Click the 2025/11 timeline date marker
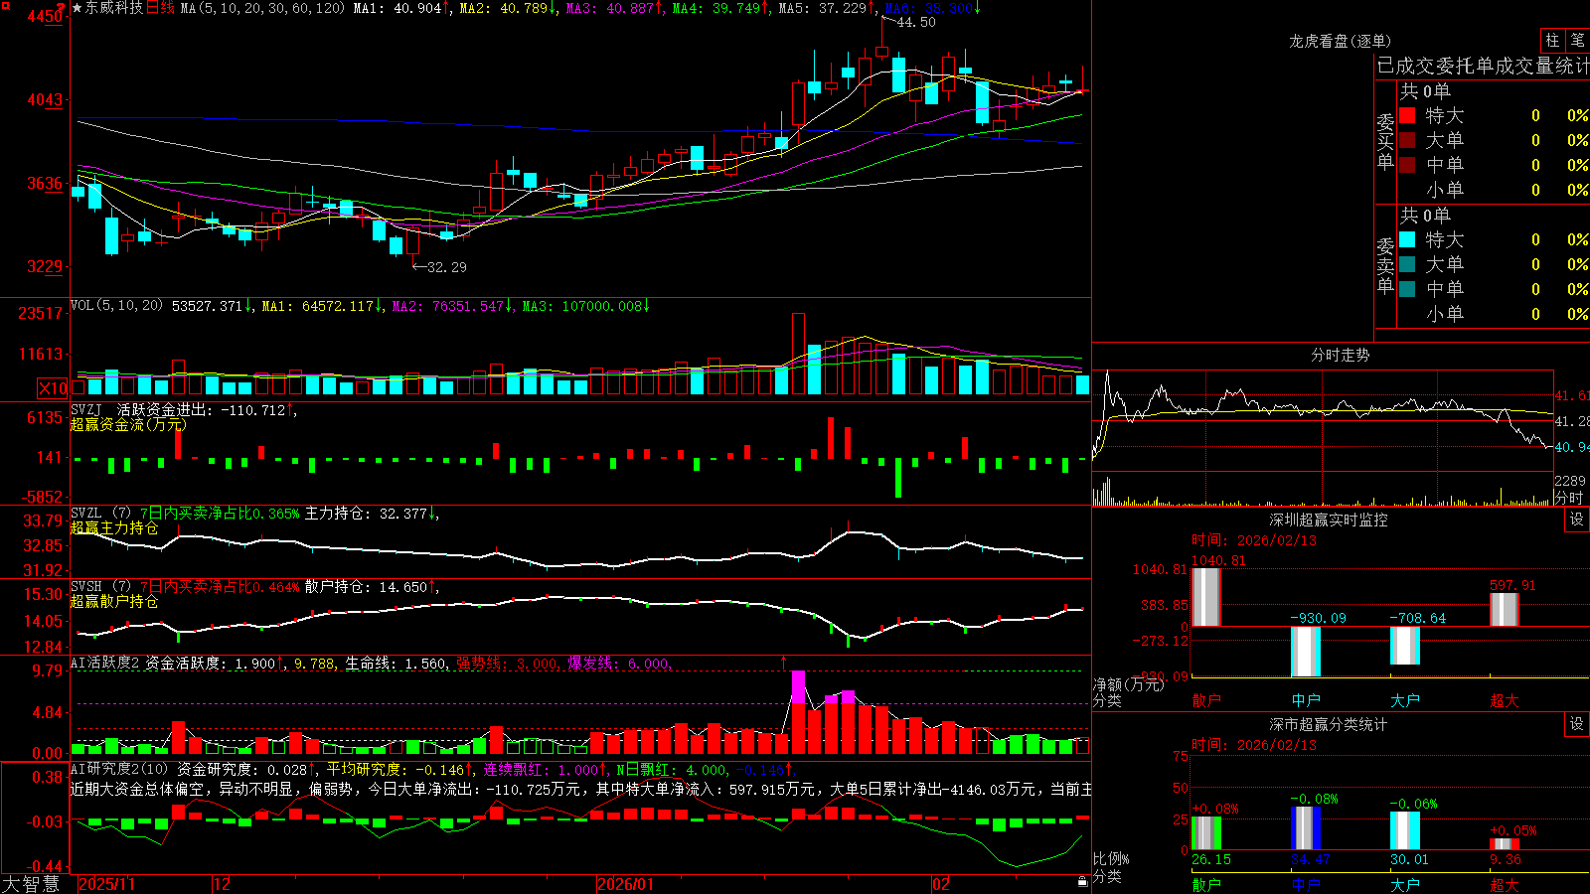The image size is (1590, 894). click(107, 884)
